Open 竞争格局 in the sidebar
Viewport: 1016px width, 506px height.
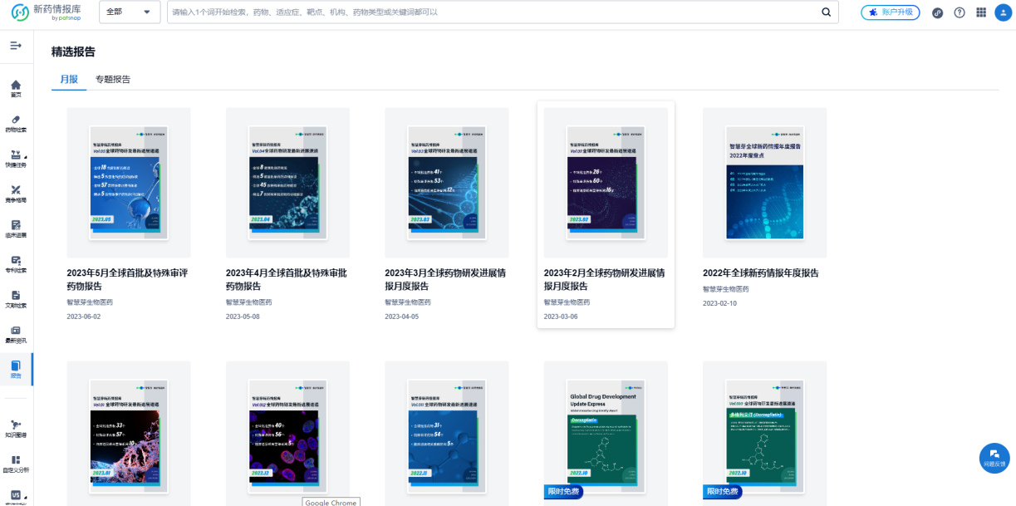point(16,194)
